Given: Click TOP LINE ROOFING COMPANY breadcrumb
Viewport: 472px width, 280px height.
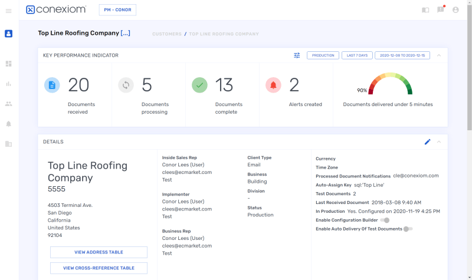Looking at the screenshot, I should [x=224, y=34].
